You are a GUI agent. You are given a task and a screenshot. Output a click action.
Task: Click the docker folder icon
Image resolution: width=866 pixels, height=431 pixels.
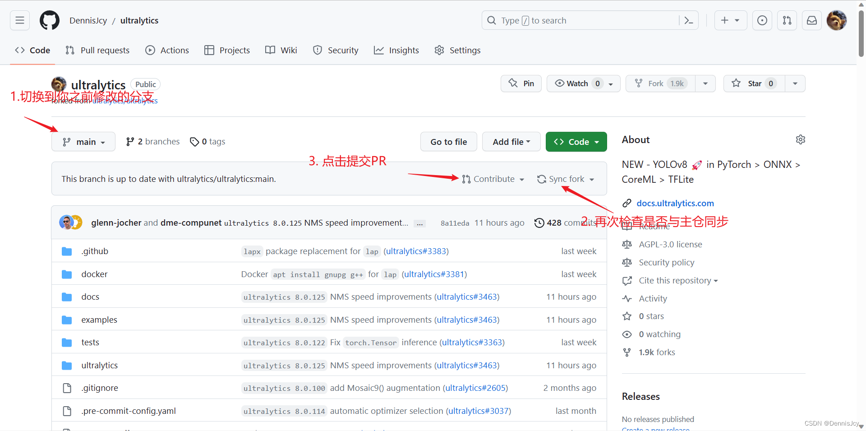67,274
